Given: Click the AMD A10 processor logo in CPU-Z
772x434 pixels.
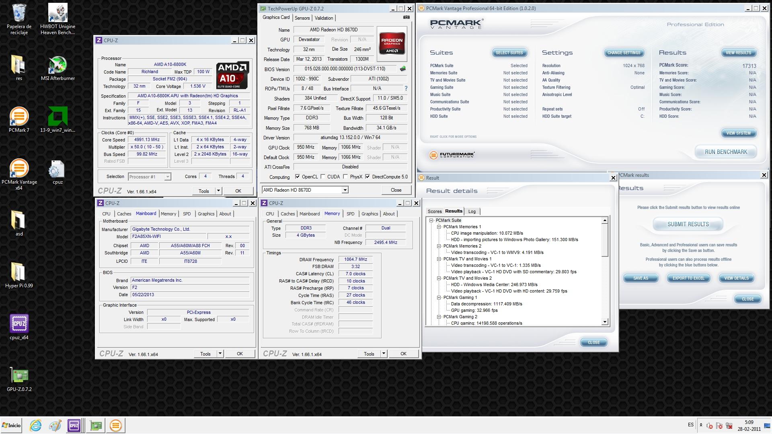Looking at the screenshot, I should 232,75.
